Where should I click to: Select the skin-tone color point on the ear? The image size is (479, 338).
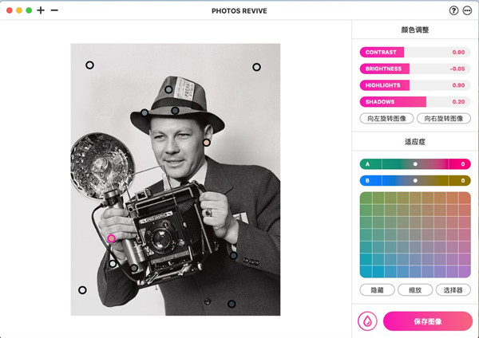[207, 143]
